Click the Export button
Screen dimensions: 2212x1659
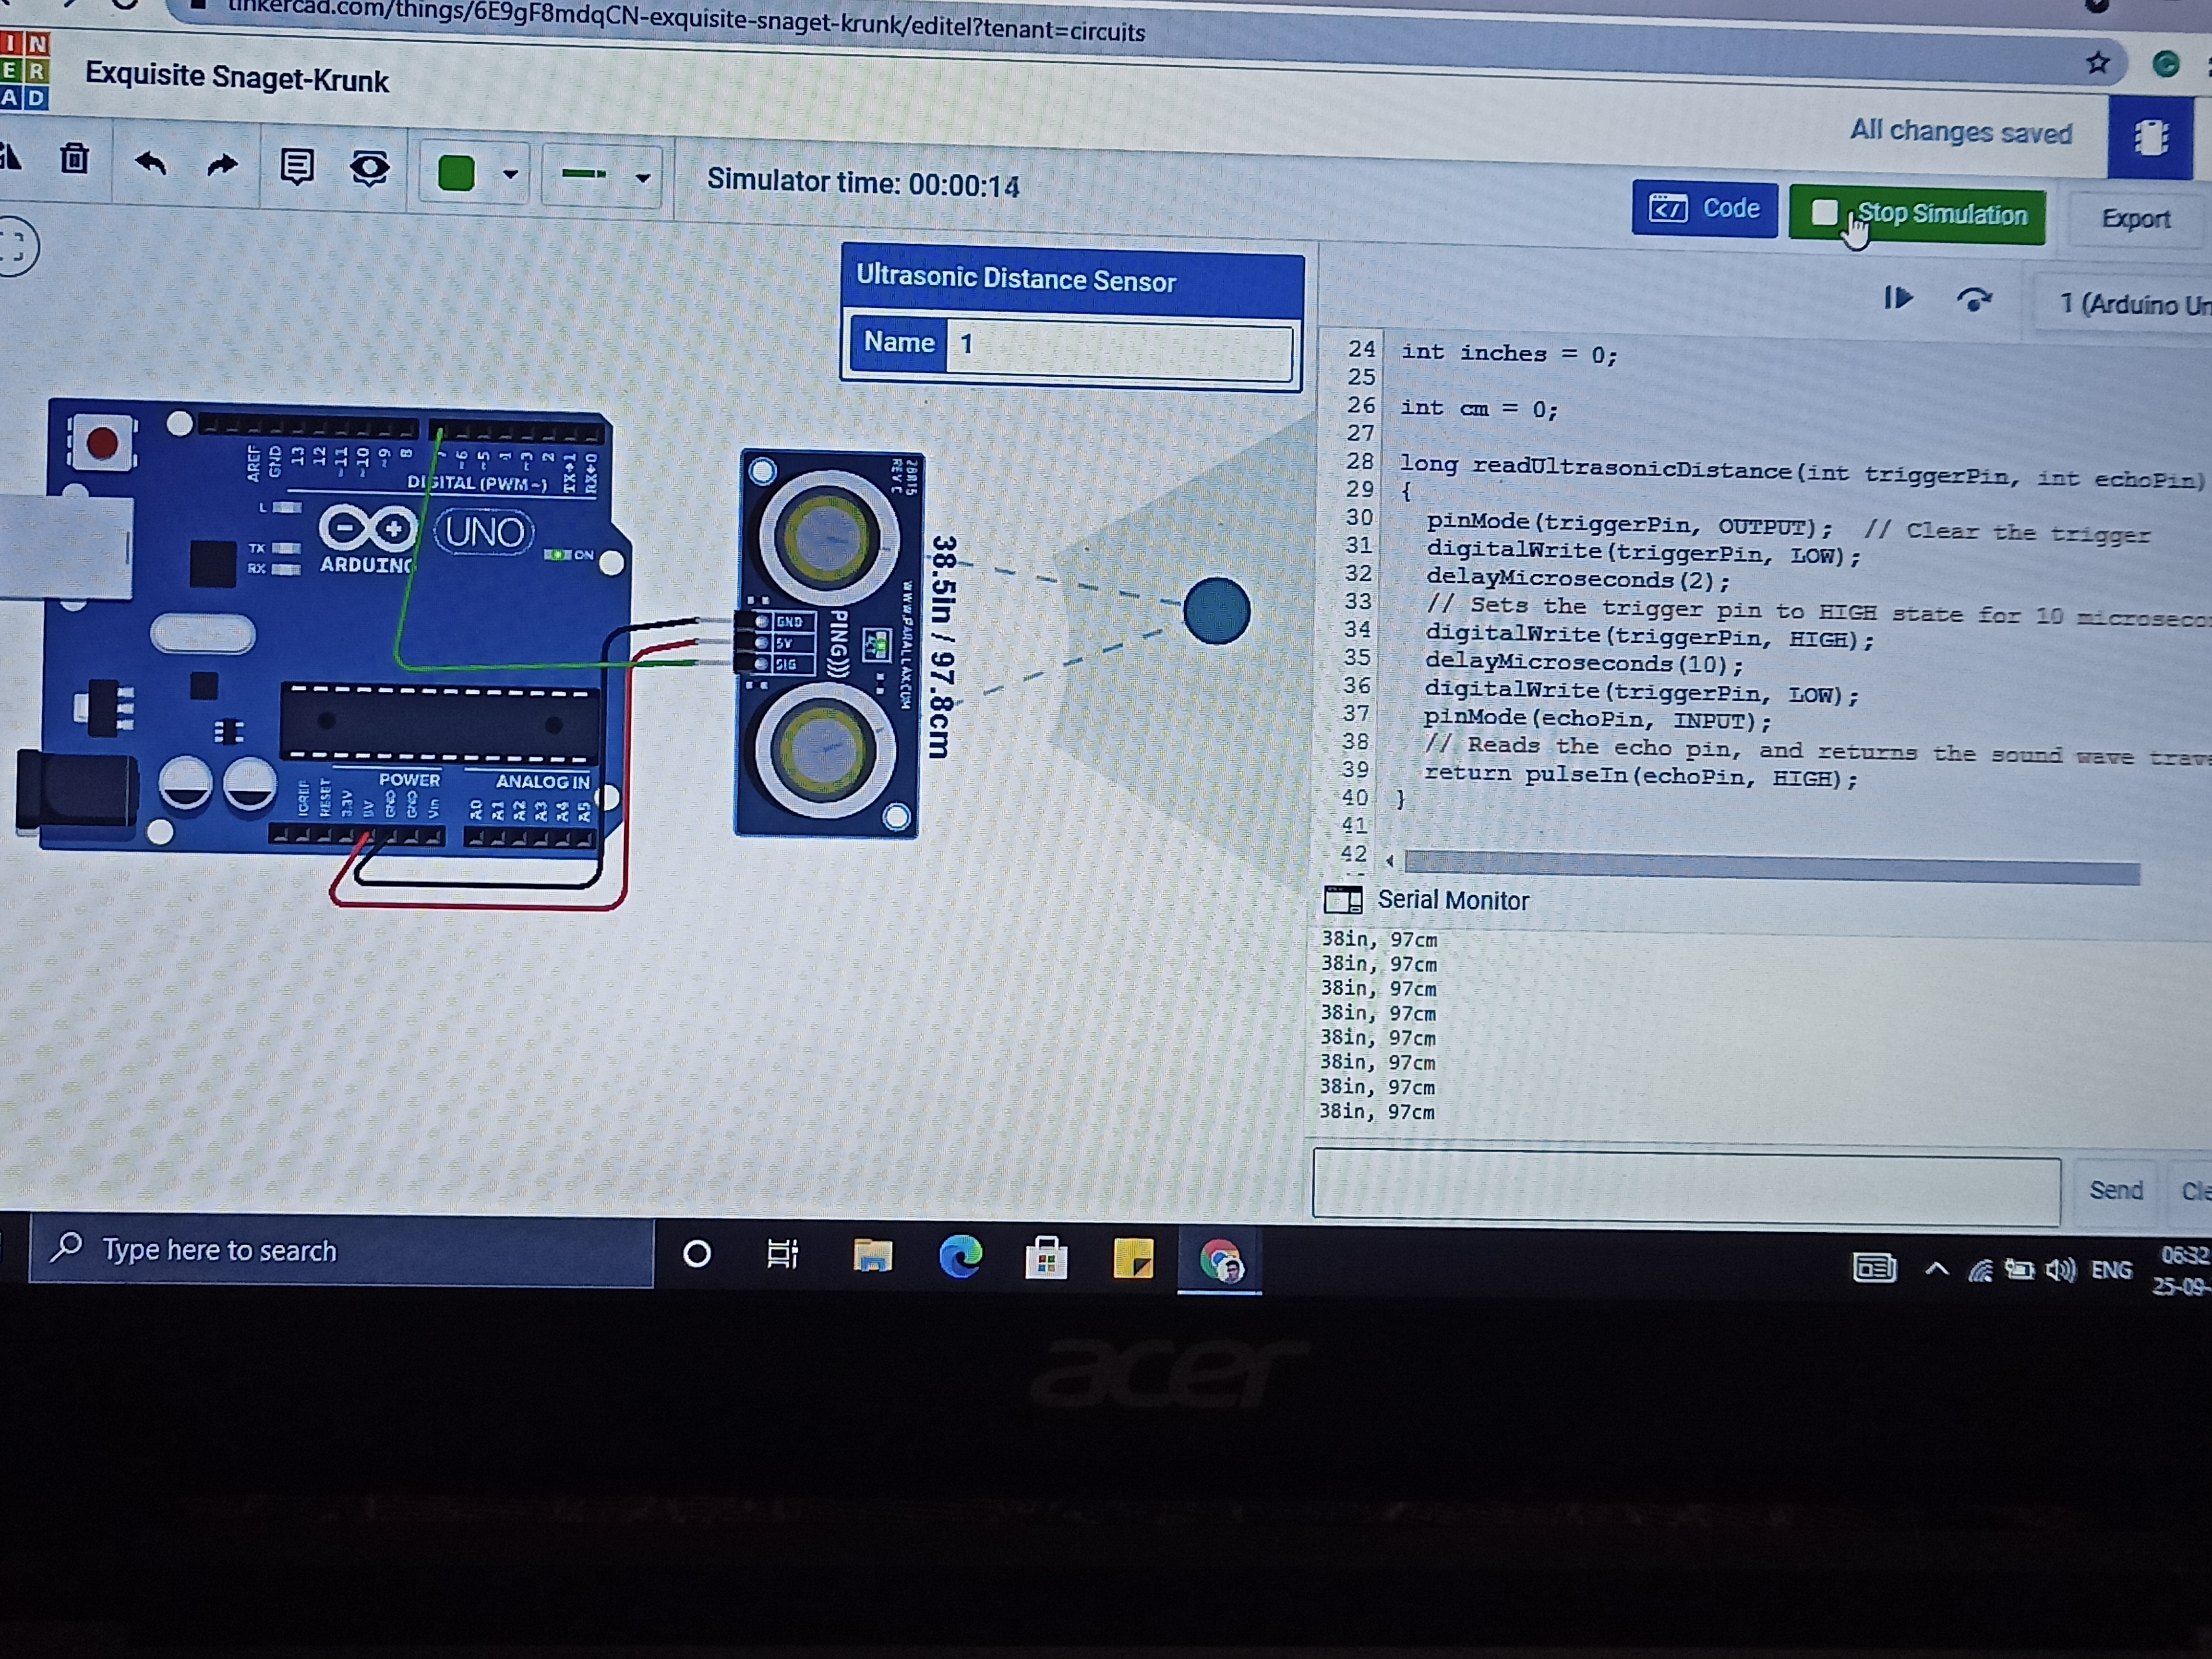2135,219
